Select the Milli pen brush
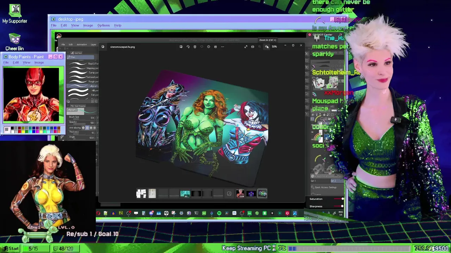This screenshot has width=451, height=253. point(83,90)
